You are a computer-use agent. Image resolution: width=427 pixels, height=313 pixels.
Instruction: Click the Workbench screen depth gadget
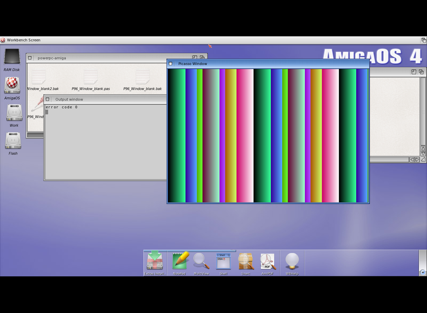point(424,40)
